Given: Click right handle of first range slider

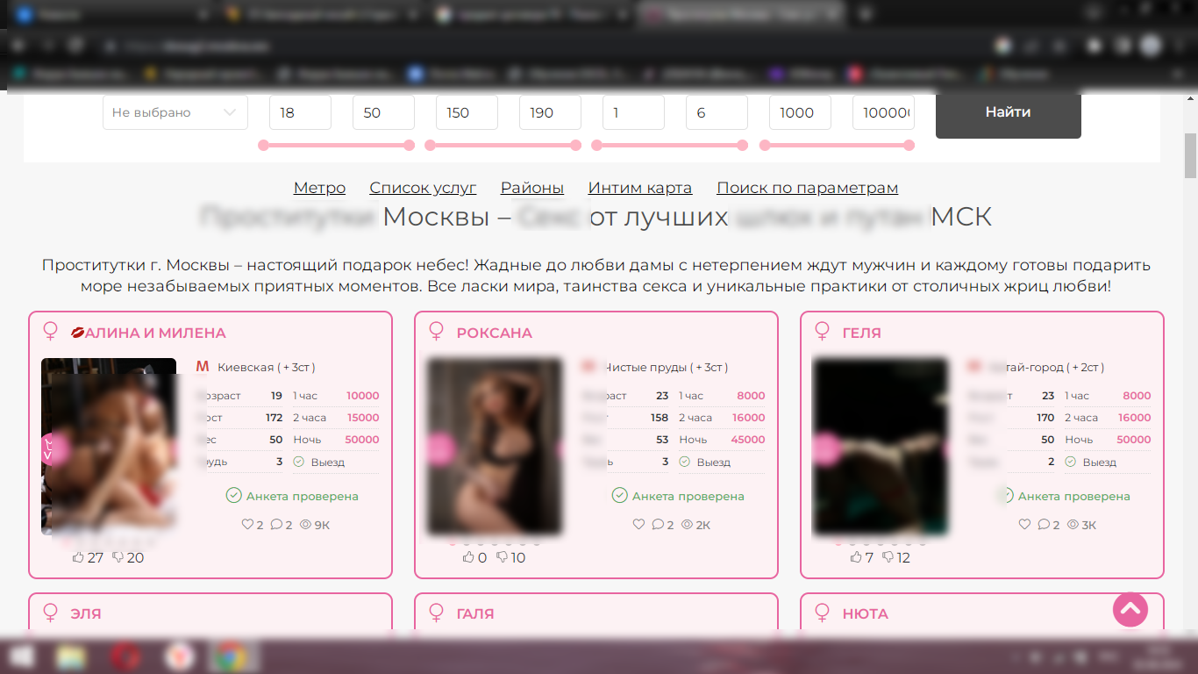Looking at the screenshot, I should (x=409, y=146).
